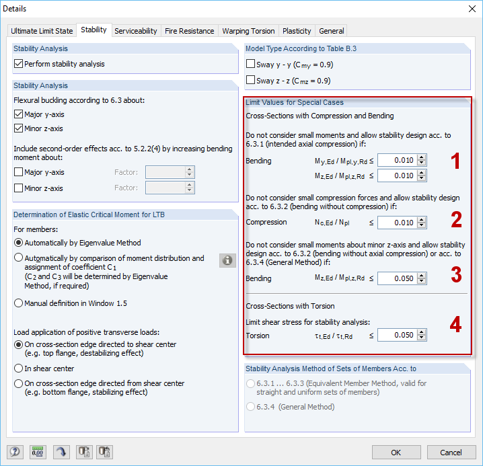The image size is (483, 466).
Task: Click 'Cross-Sections with Torsion' heading text
Action: tap(290, 306)
